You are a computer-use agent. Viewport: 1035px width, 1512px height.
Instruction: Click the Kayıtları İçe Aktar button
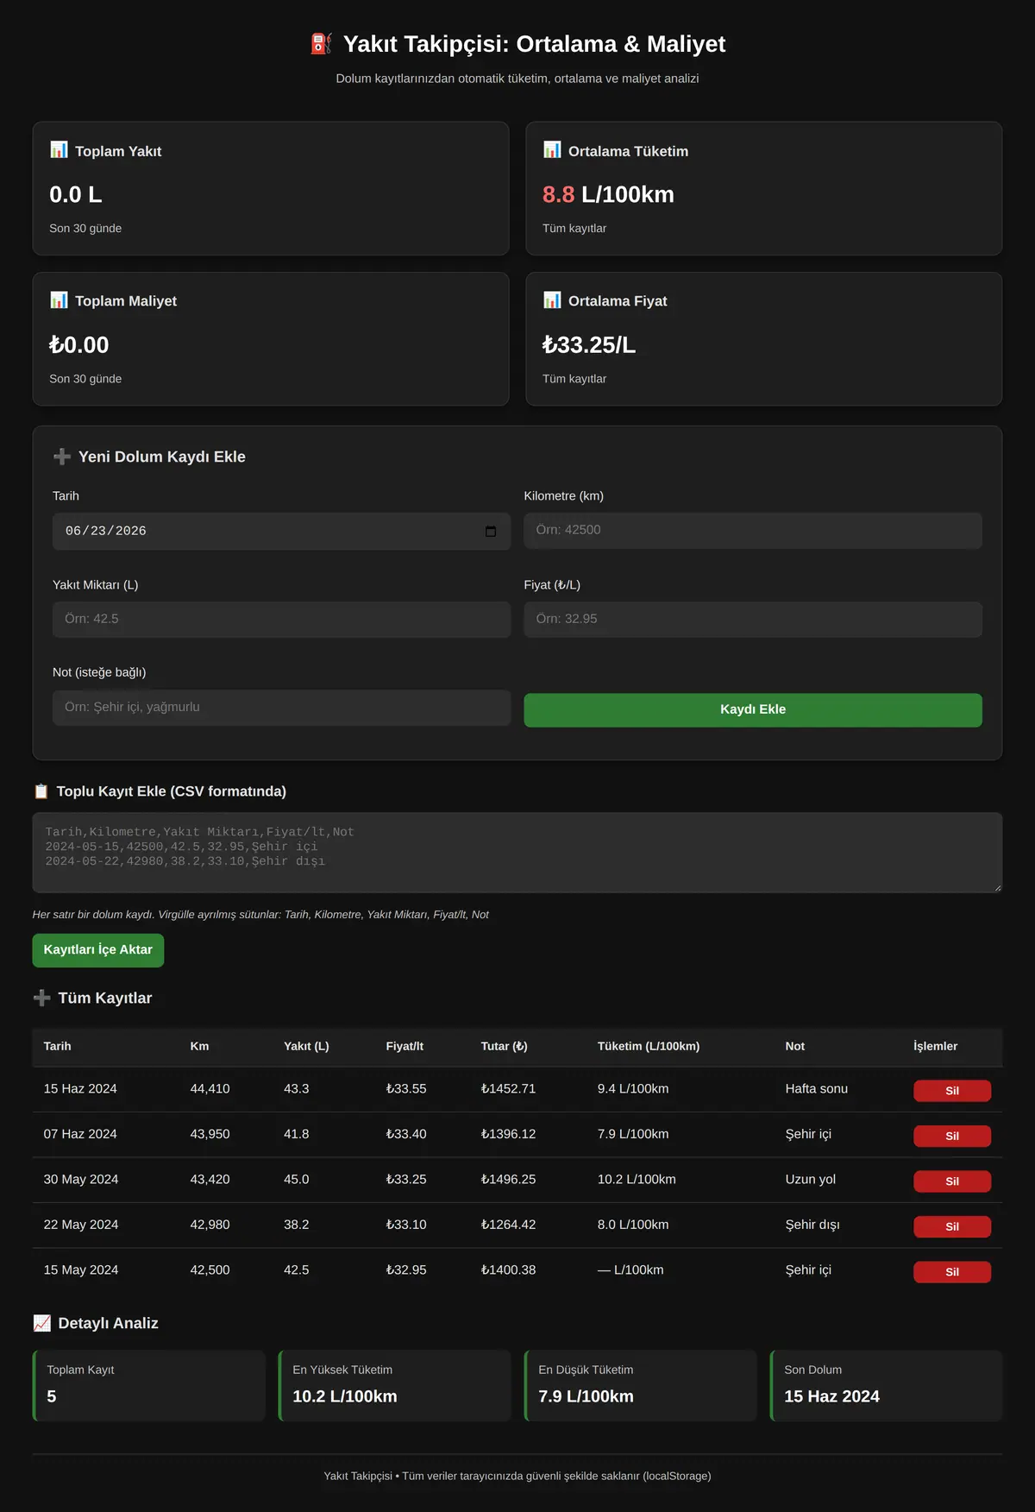tap(98, 950)
